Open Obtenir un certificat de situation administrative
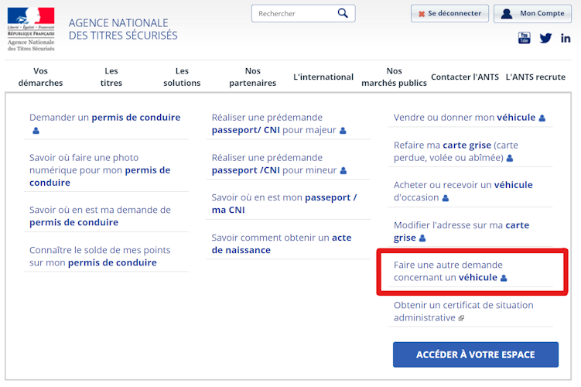The image size is (581, 387). 463,311
